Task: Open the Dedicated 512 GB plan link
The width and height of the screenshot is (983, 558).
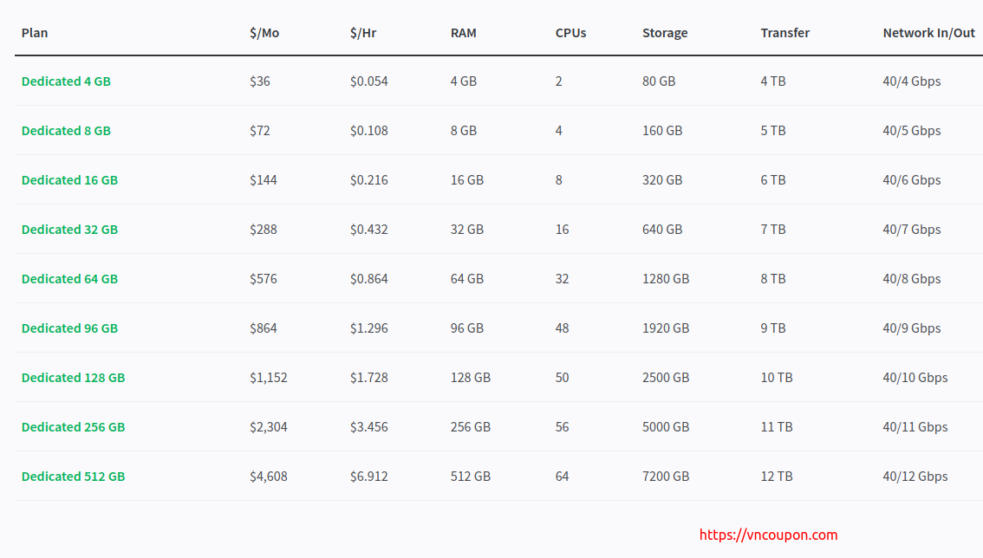Action: tap(74, 477)
